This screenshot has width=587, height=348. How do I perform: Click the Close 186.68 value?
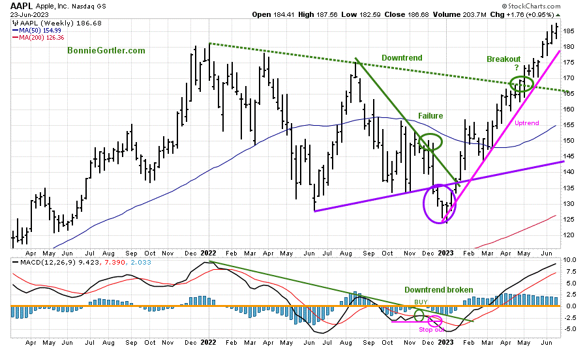point(407,14)
